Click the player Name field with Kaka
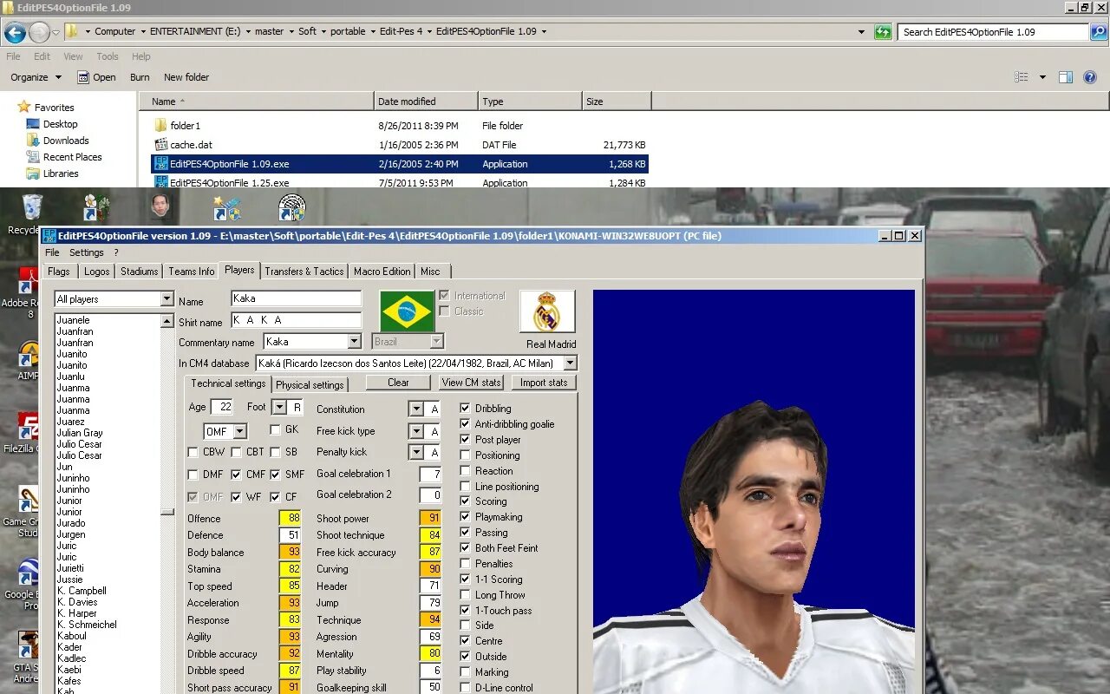The width and height of the screenshot is (1110, 694). (x=296, y=298)
